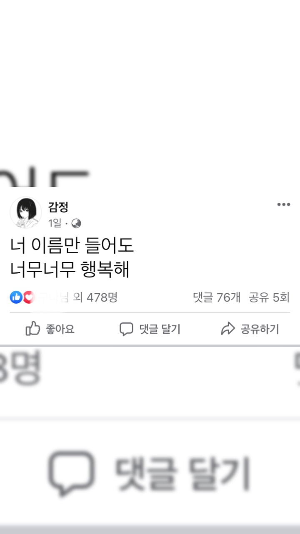Click the outlined thumbs-up icon beside 좋아요
Viewport: 300px width, 534px height.
33,329
